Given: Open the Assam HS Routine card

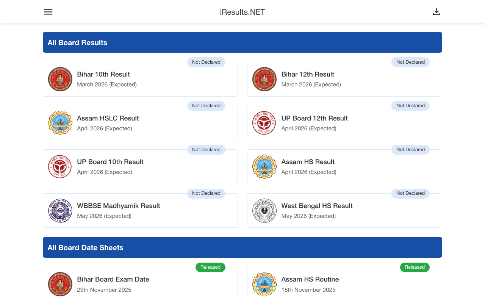Looking at the screenshot, I should coord(344,284).
